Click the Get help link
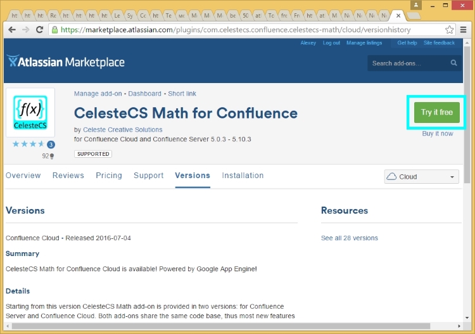This screenshot has height=334, width=475. (407, 43)
